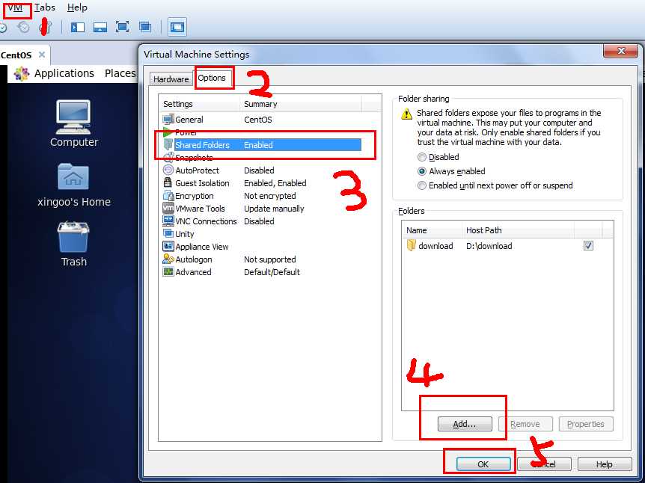Uncheck the download folder enabled checkbox
The width and height of the screenshot is (645, 483).
(588, 246)
